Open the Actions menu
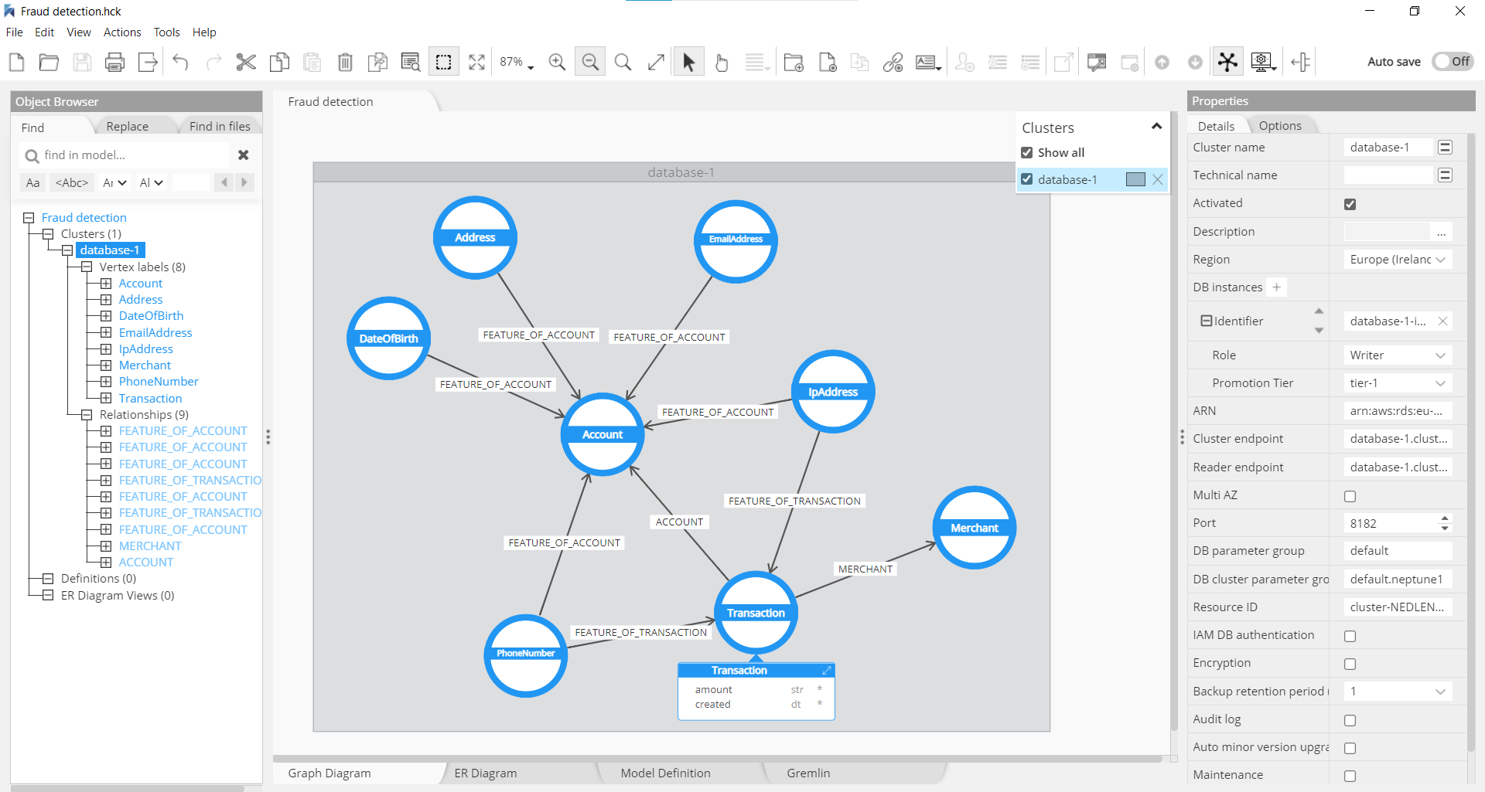This screenshot has width=1485, height=792. (x=122, y=32)
